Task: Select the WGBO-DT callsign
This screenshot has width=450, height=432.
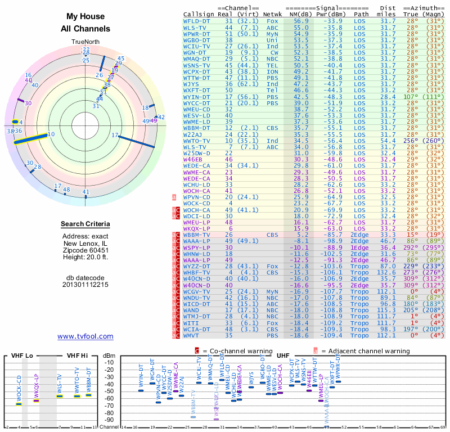Action: tap(196, 40)
